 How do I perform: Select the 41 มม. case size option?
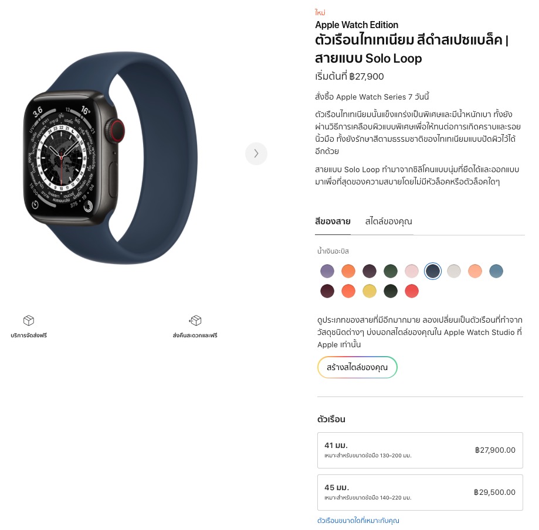[420, 450]
